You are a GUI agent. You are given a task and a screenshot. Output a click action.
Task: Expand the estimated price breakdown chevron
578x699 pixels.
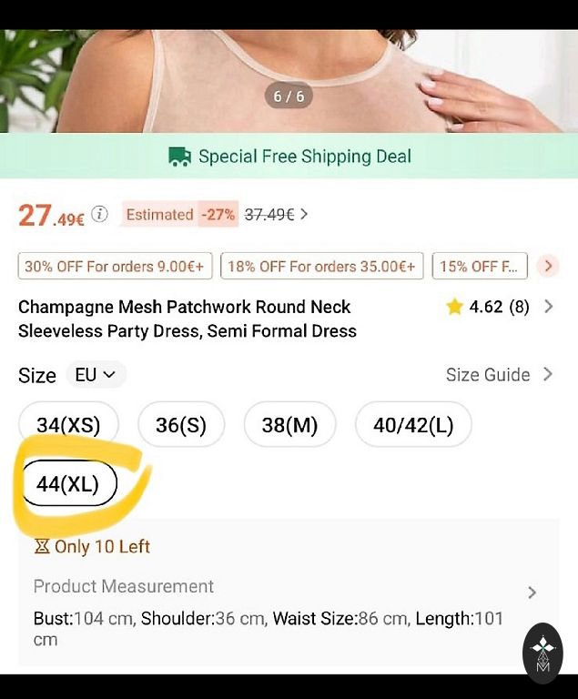304,215
